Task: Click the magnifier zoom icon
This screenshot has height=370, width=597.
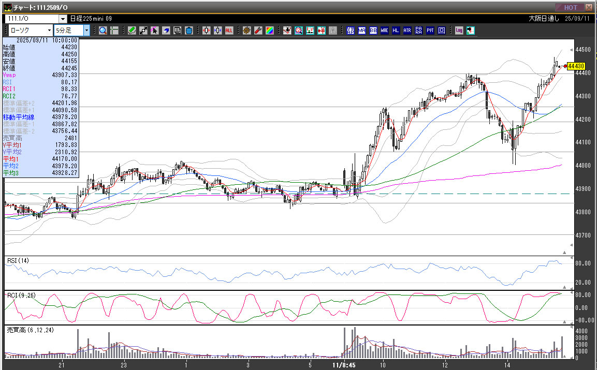Action: (x=103, y=31)
